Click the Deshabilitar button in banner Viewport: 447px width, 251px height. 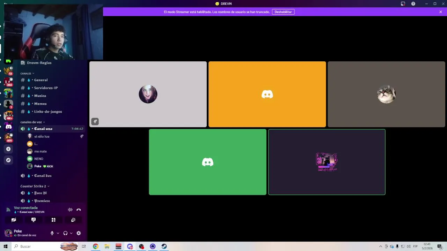click(x=283, y=12)
